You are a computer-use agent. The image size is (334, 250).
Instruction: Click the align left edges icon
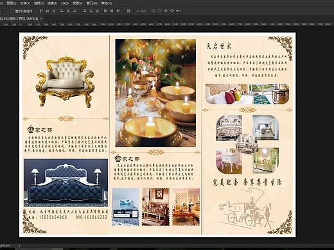tap(62, 11)
